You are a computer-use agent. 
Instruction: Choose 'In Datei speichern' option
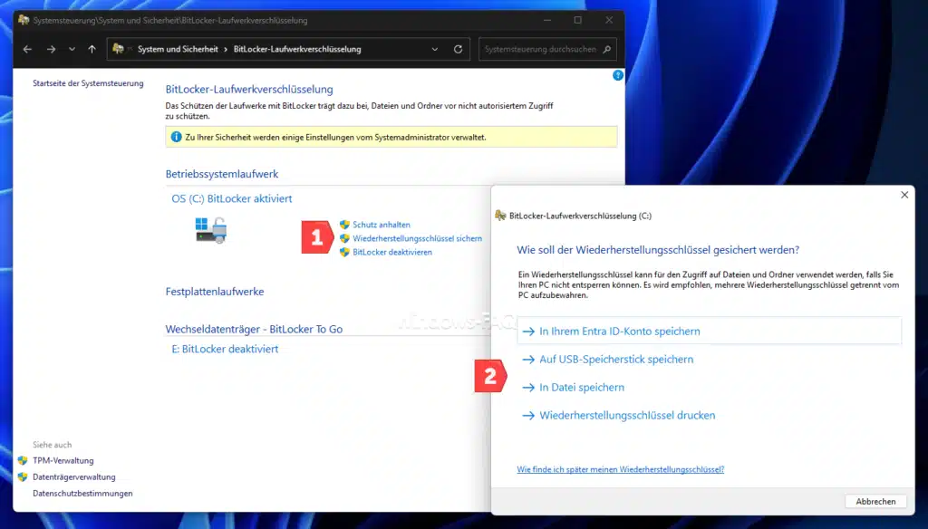[x=582, y=388]
